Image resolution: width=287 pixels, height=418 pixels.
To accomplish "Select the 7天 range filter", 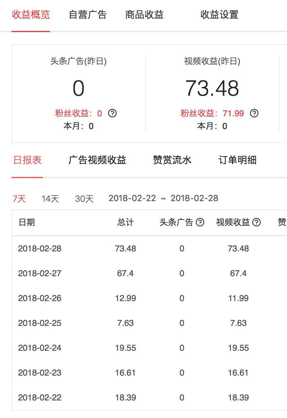I will click(x=19, y=199).
